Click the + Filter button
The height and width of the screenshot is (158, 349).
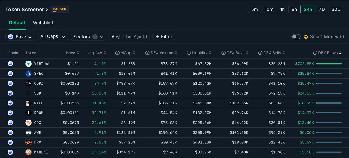pyautogui.click(x=164, y=37)
